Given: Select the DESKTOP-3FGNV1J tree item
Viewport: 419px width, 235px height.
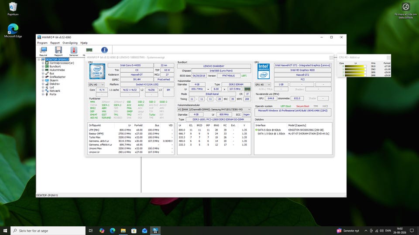Looking at the screenshot, I should (57, 60).
